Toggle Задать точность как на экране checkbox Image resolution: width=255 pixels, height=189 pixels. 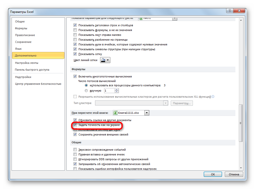tap(75, 125)
